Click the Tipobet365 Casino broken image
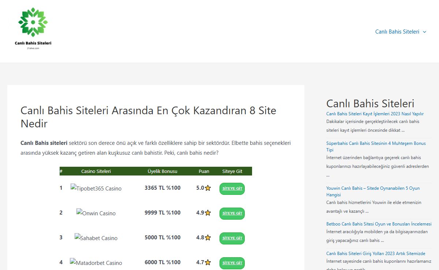 click(x=96, y=188)
